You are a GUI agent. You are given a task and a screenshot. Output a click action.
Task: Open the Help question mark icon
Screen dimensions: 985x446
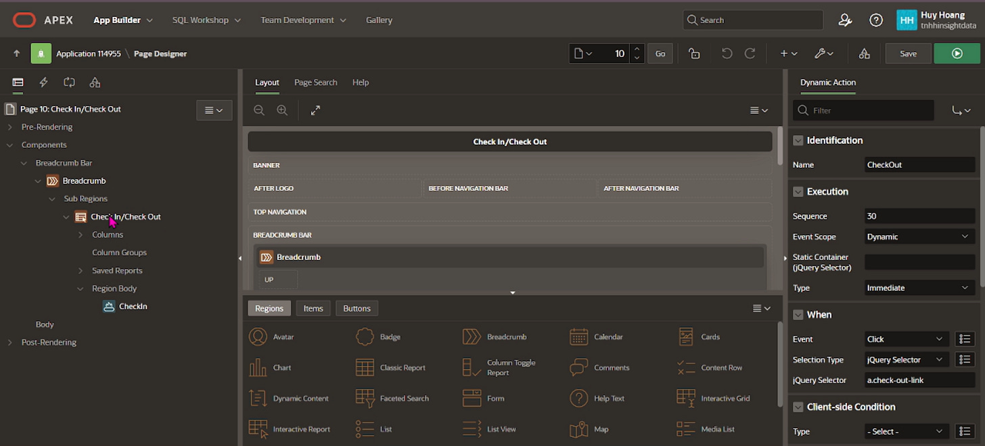[x=876, y=20]
